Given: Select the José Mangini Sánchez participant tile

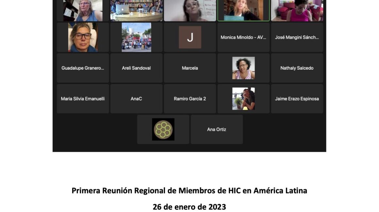Looking at the screenshot, I should (x=297, y=38).
